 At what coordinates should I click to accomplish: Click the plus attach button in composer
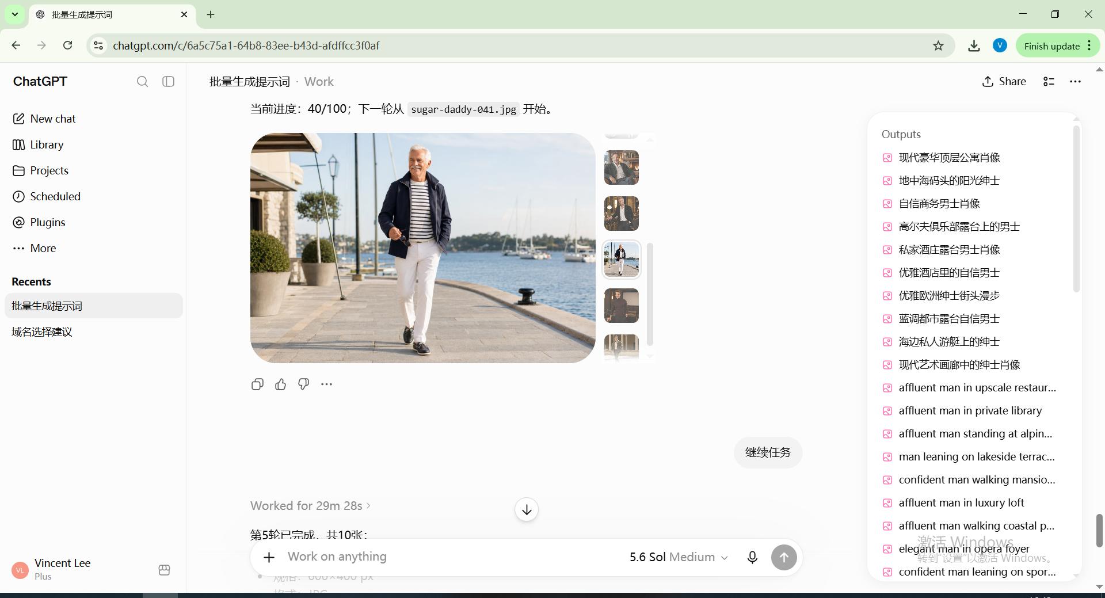coord(269,557)
